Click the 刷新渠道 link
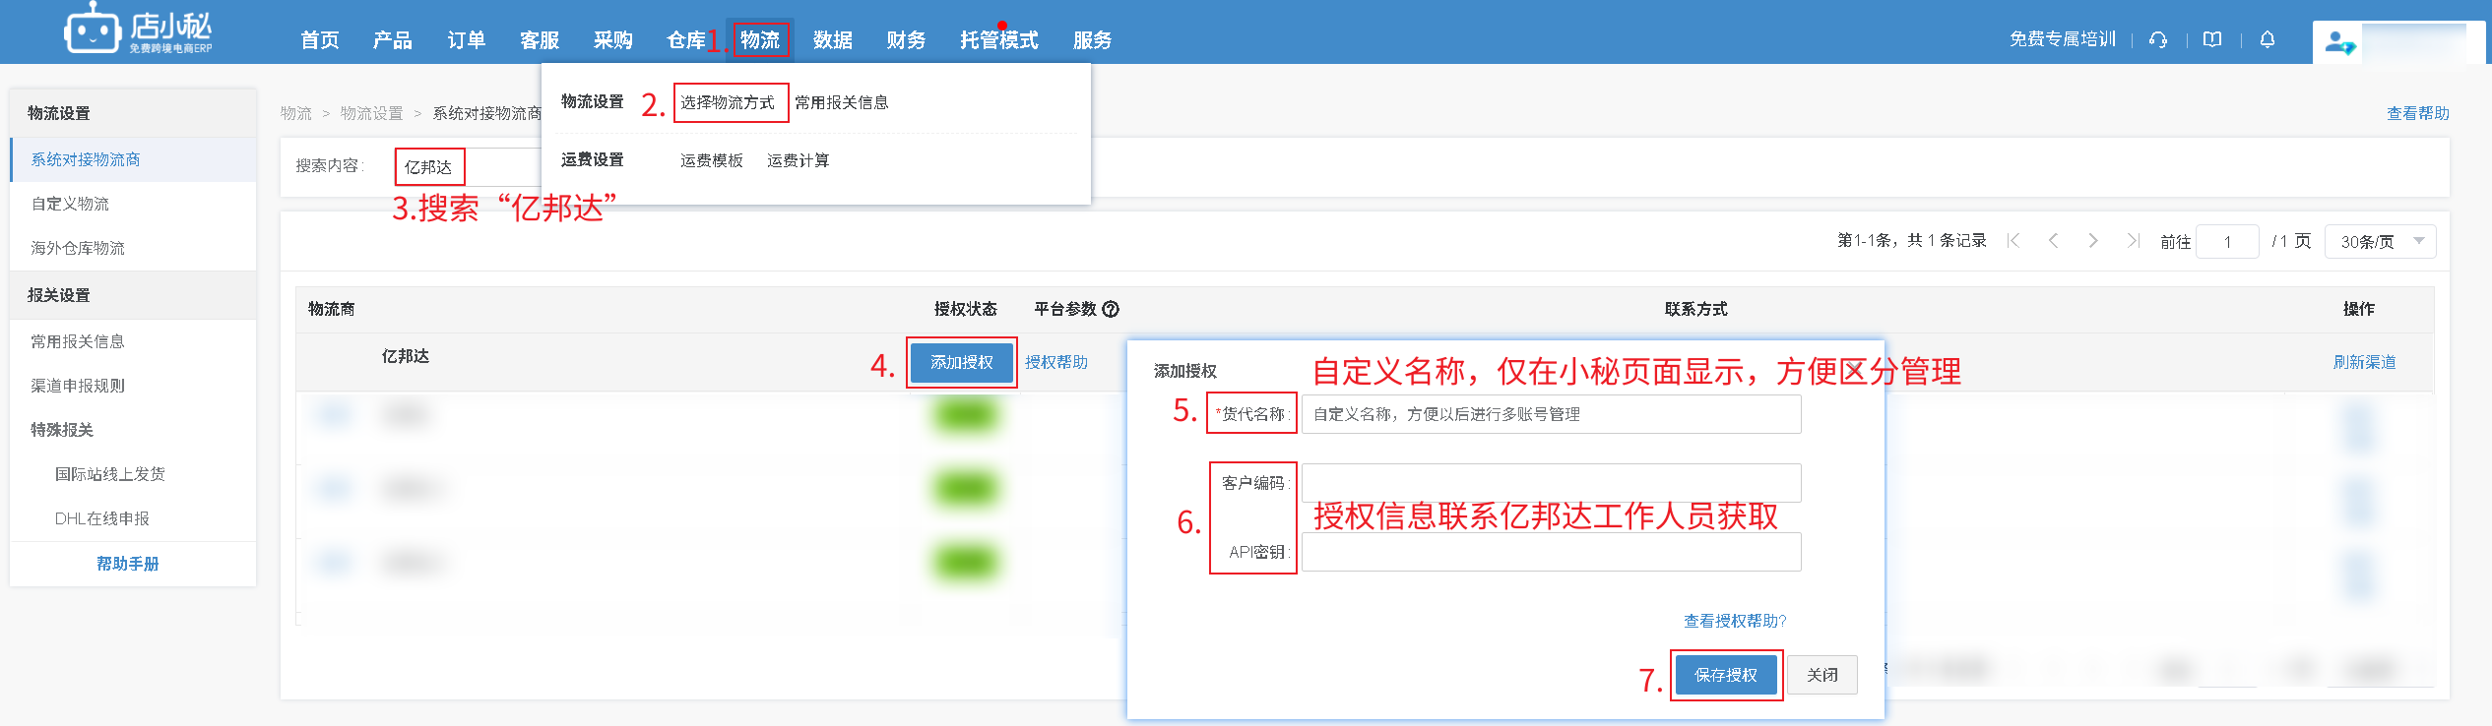This screenshot has height=726, width=2492. (2364, 362)
